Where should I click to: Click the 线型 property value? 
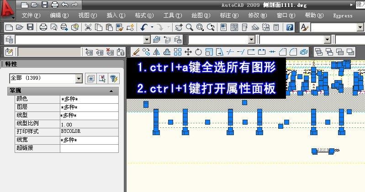(x=89, y=116)
